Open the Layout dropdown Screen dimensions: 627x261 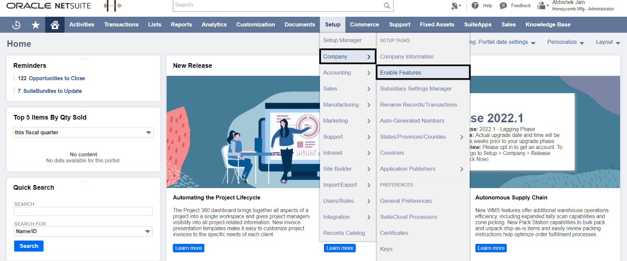(608, 42)
